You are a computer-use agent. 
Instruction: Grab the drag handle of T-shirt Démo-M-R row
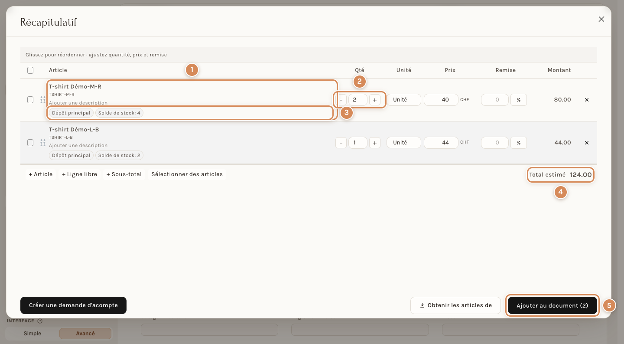click(43, 100)
